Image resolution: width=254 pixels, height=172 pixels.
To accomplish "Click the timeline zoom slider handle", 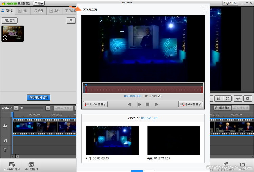I will point(22,108).
